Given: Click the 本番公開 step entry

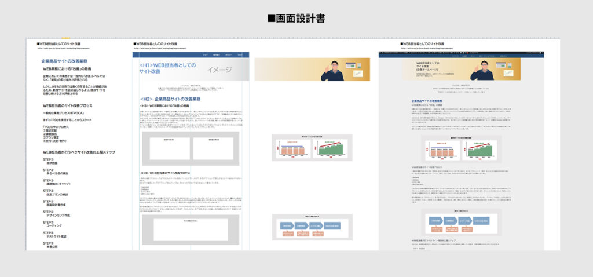Looking at the screenshot, I should tap(52, 247).
